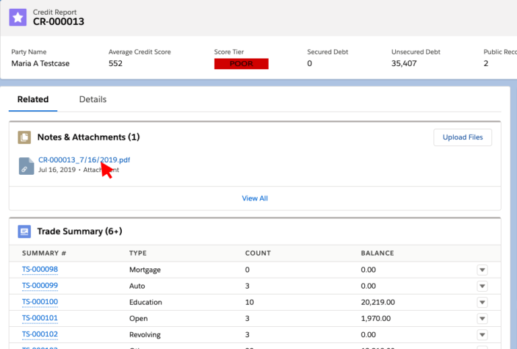This screenshot has height=349, width=517.
Task: Expand row actions for the Open row
Action: pyautogui.click(x=482, y=319)
